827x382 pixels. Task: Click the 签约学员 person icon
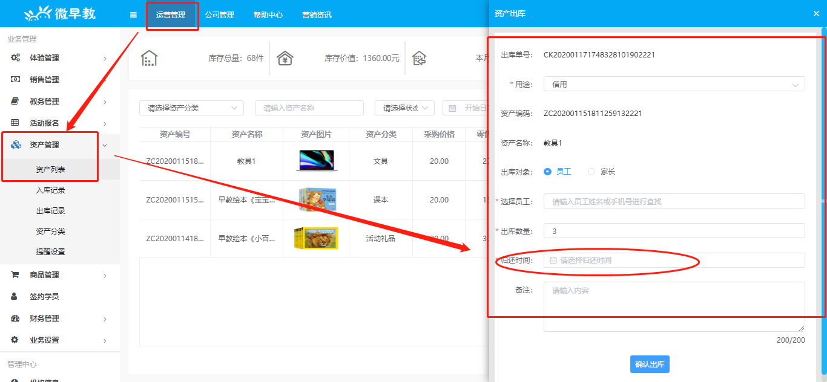click(15, 297)
